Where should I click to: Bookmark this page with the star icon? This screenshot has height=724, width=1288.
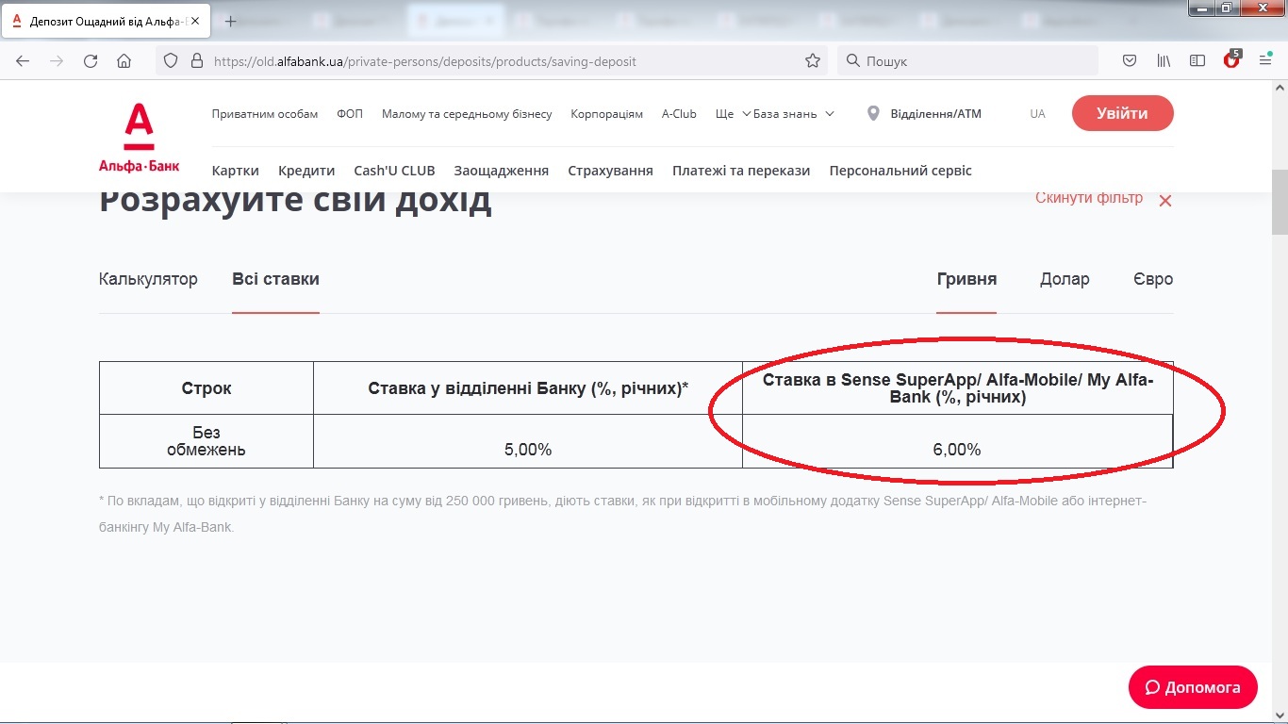coord(813,61)
